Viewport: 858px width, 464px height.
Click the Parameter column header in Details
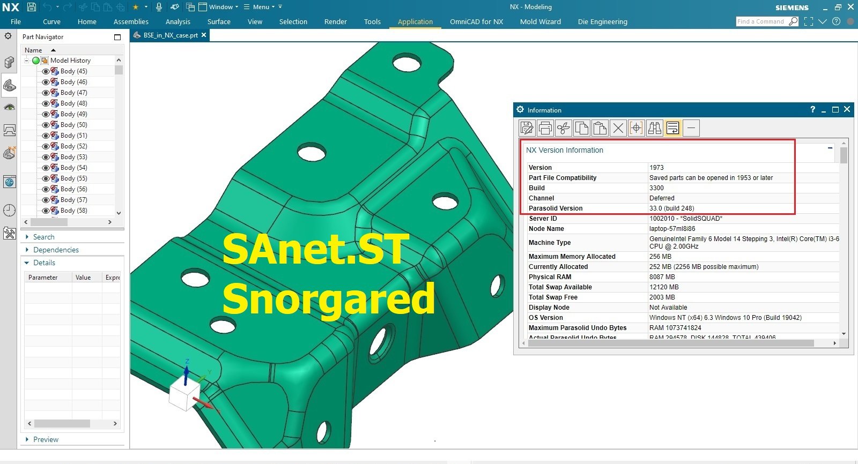coord(48,277)
